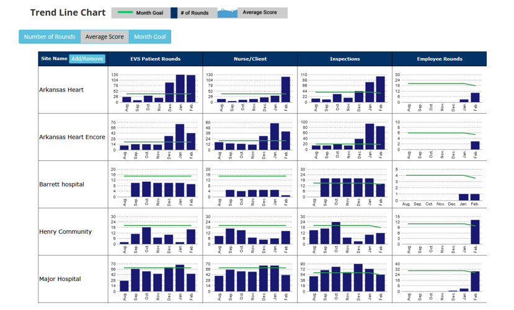This screenshot has width=514, height=310.
Task: Open the Henry Community site row
Action: point(65,232)
